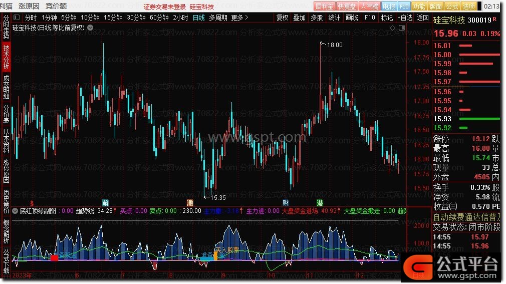Toggle the left panel layout icon
This screenshot has width=506, height=284.
(x=17, y=18)
